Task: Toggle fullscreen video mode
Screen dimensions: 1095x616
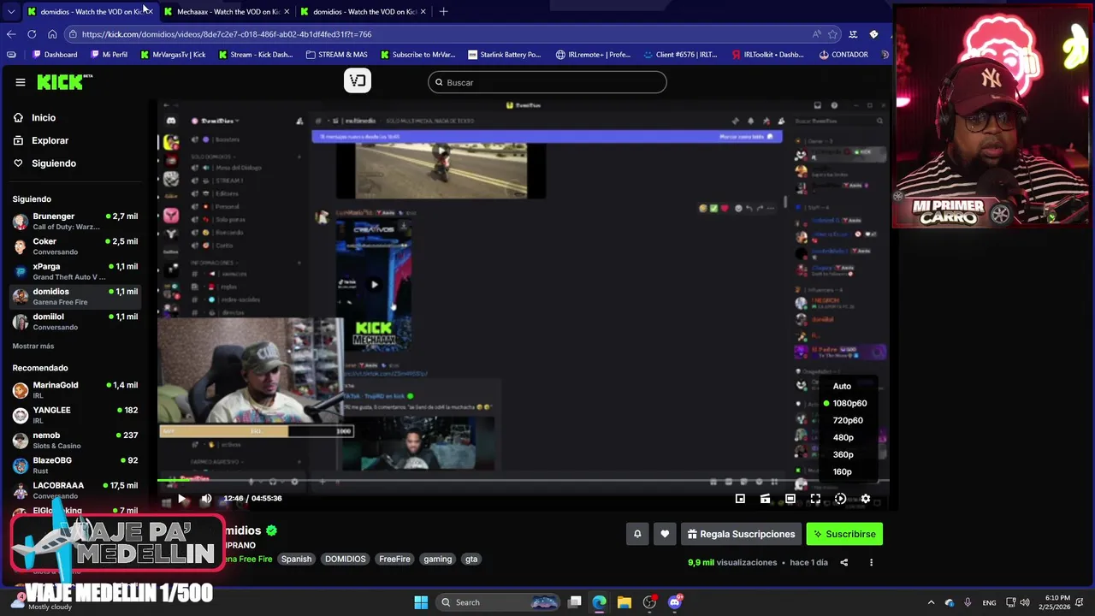Action: pyautogui.click(x=815, y=499)
